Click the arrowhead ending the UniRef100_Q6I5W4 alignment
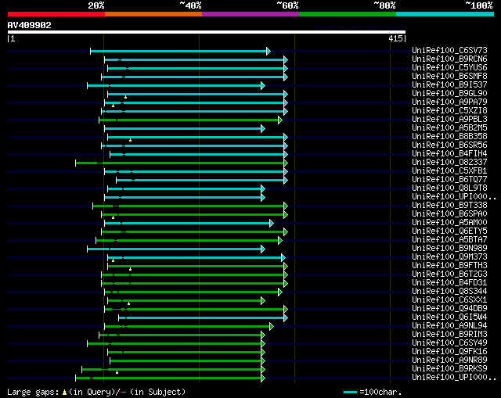This screenshot has height=398, width=501. click(286, 318)
